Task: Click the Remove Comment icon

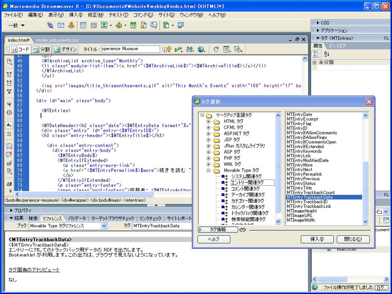Action: coord(9,154)
